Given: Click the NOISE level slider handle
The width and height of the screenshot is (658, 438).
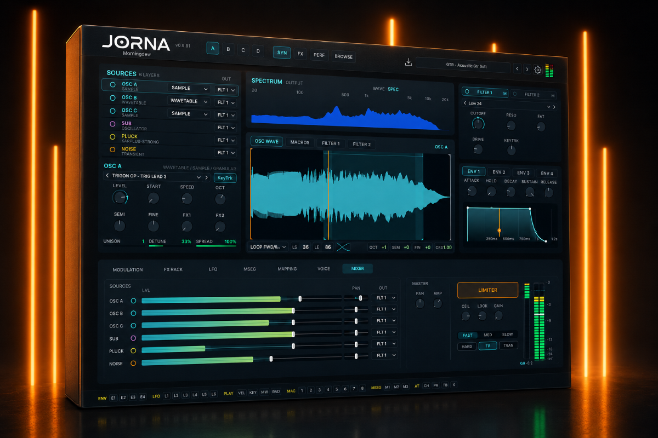Looking at the screenshot, I should click(271, 359).
